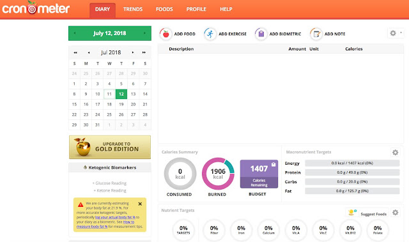The image size is (409, 242).
Task: Select July 31 in the calendar
Action: 98,125
